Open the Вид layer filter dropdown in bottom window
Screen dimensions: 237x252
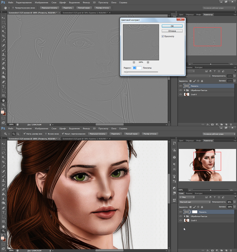(x=187, y=197)
